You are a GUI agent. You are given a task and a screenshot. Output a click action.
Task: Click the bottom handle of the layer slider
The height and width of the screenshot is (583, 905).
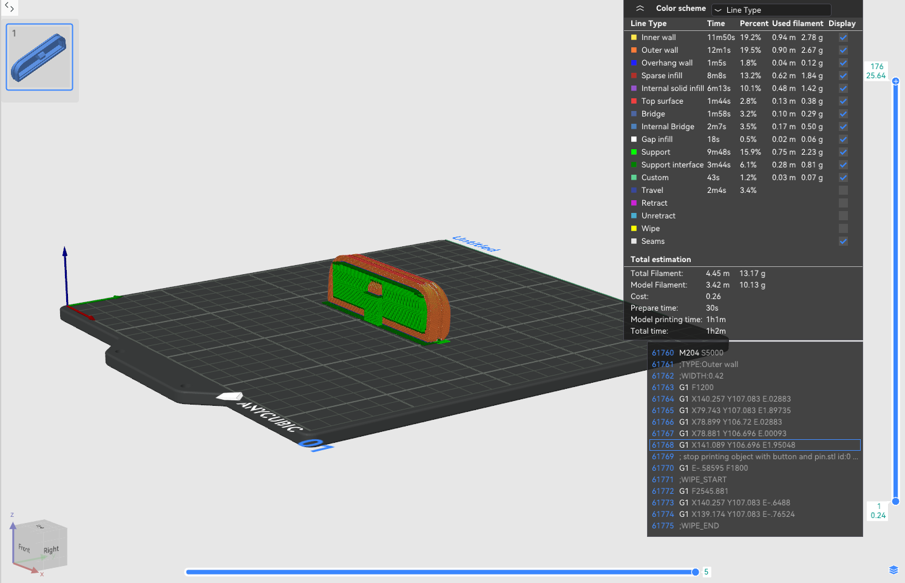pyautogui.click(x=895, y=501)
